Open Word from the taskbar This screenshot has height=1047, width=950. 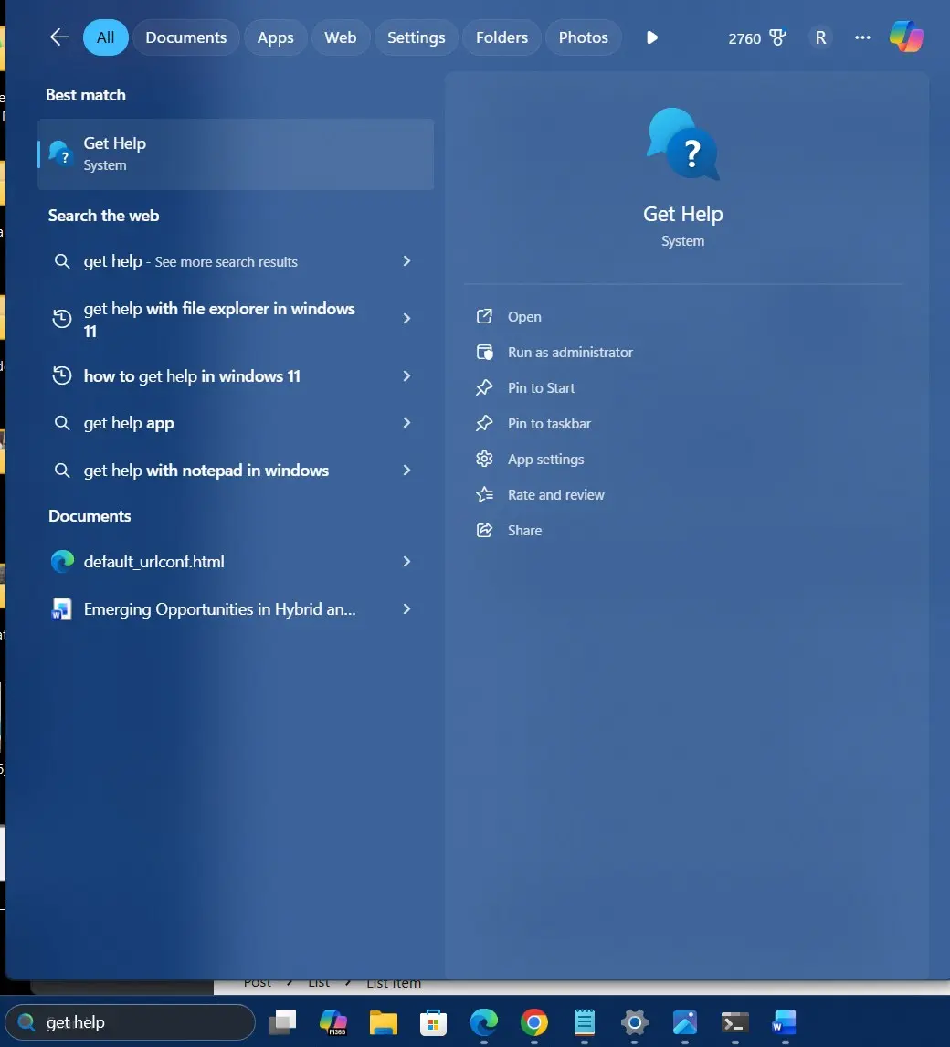coord(785,1022)
